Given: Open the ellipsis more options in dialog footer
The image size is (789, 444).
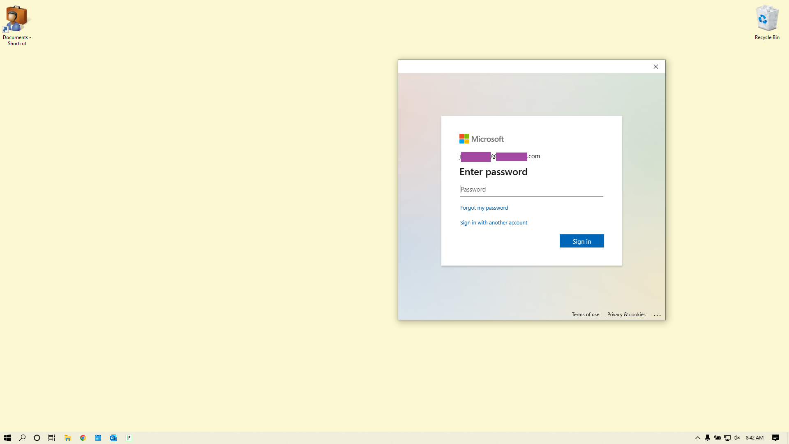Looking at the screenshot, I should 657,315.
